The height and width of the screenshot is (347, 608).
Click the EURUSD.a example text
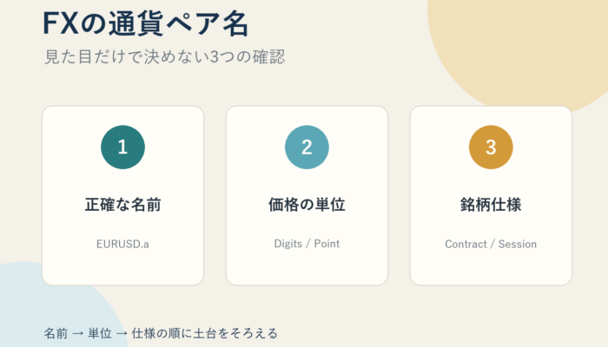click(x=122, y=244)
